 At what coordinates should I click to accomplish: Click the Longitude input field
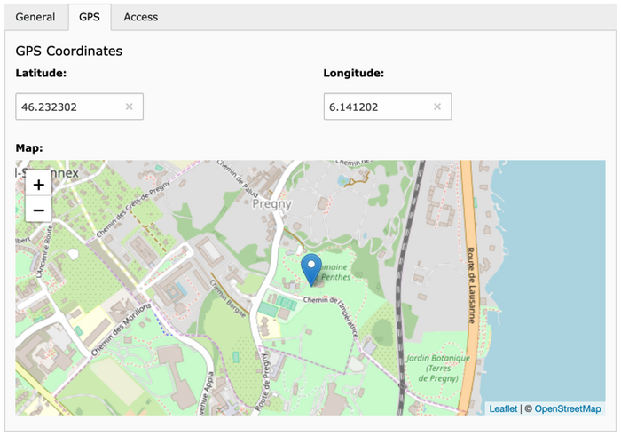[x=388, y=107]
